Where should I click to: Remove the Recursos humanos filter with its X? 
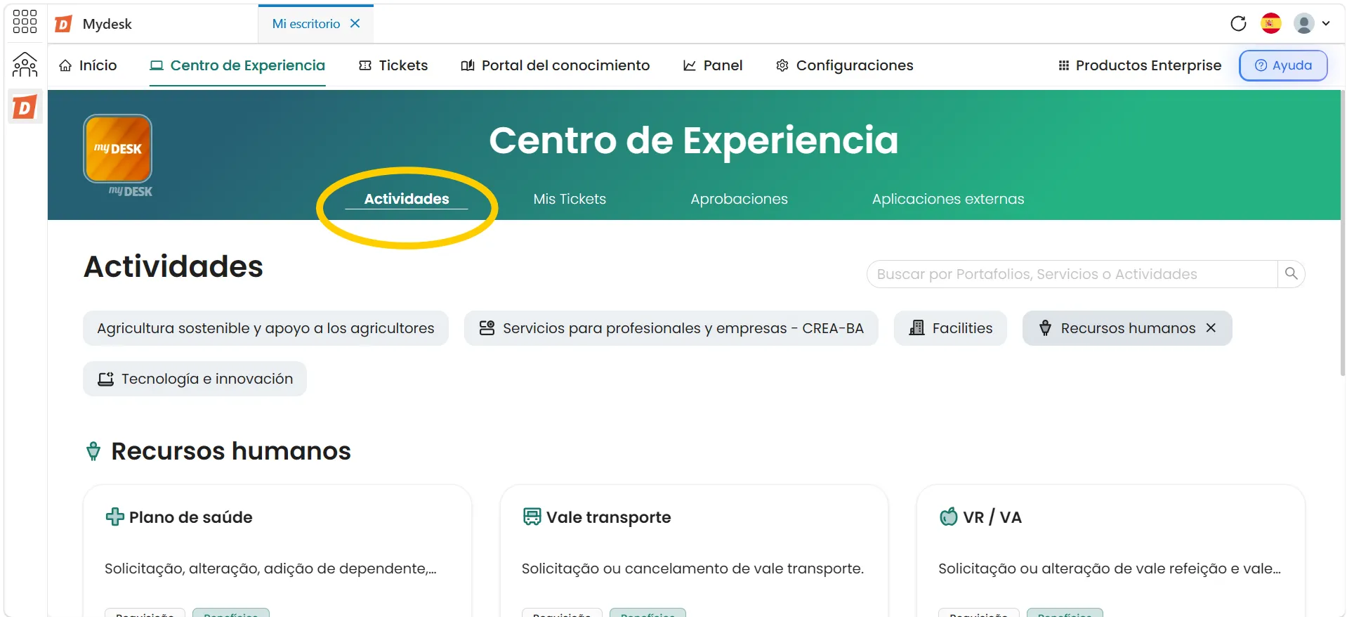click(x=1211, y=327)
